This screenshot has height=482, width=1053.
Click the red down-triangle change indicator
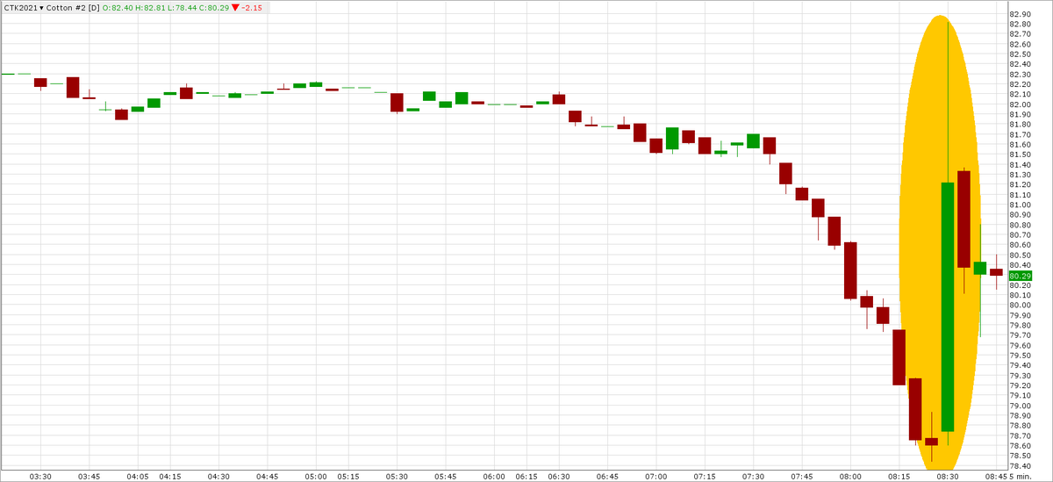pyautogui.click(x=236, y=8)
